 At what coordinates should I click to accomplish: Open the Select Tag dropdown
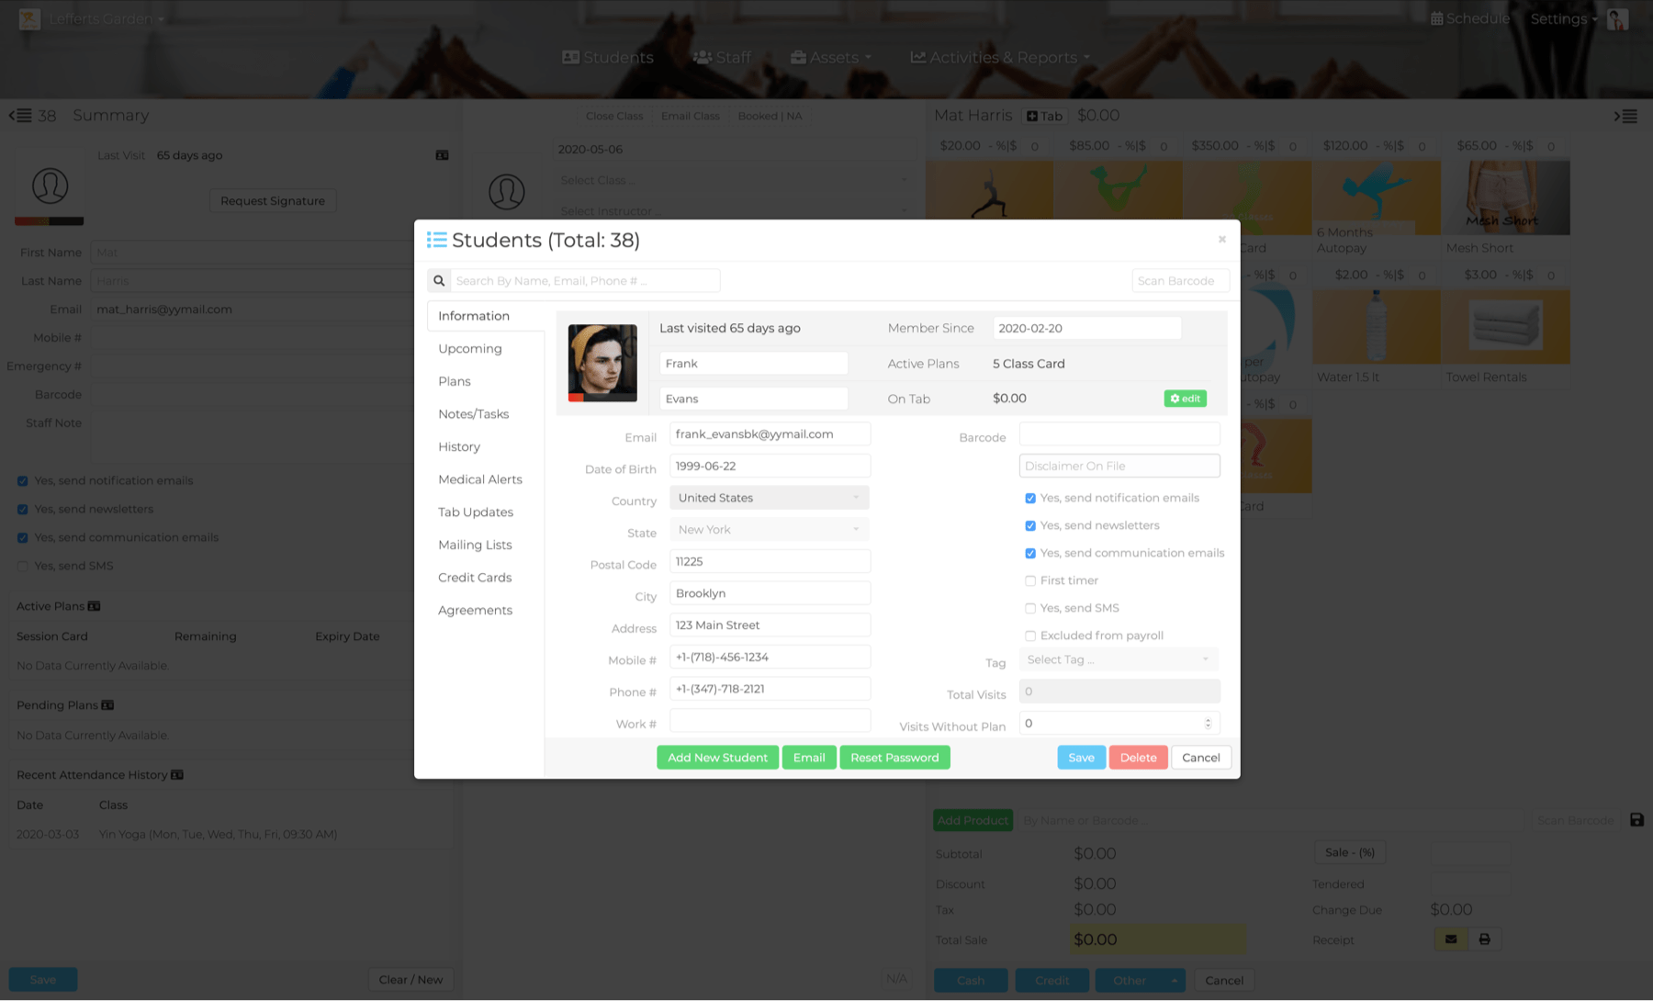click(x=1119, y=659)
